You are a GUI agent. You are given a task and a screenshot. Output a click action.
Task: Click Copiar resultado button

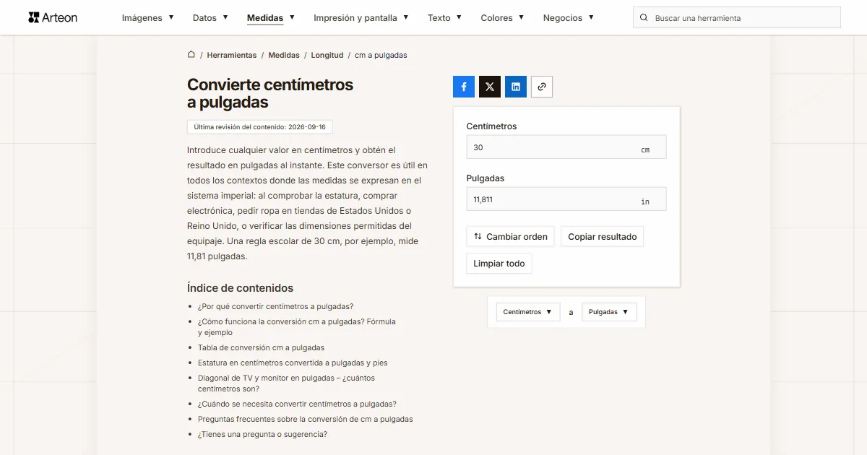click(603, 236)
